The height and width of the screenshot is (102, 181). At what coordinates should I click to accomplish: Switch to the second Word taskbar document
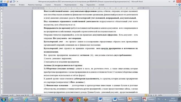coord(119,99)
